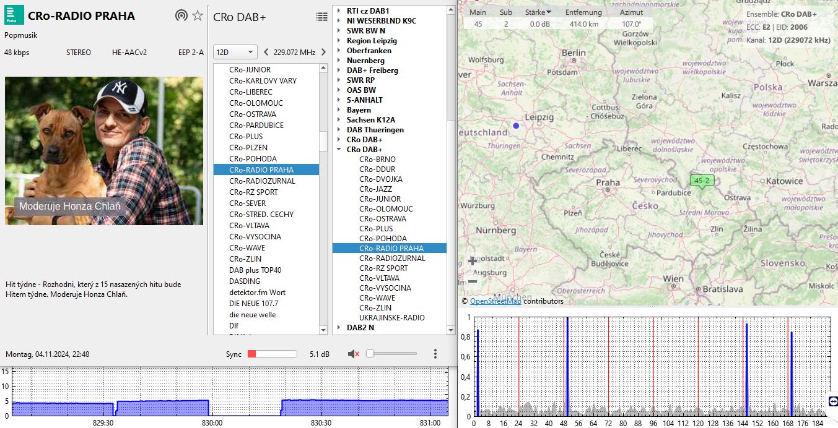This screenshot has width=838, height=428.
Task: Mark CRo-RADIO PRAHA as favorite with star
Action: 198,16
